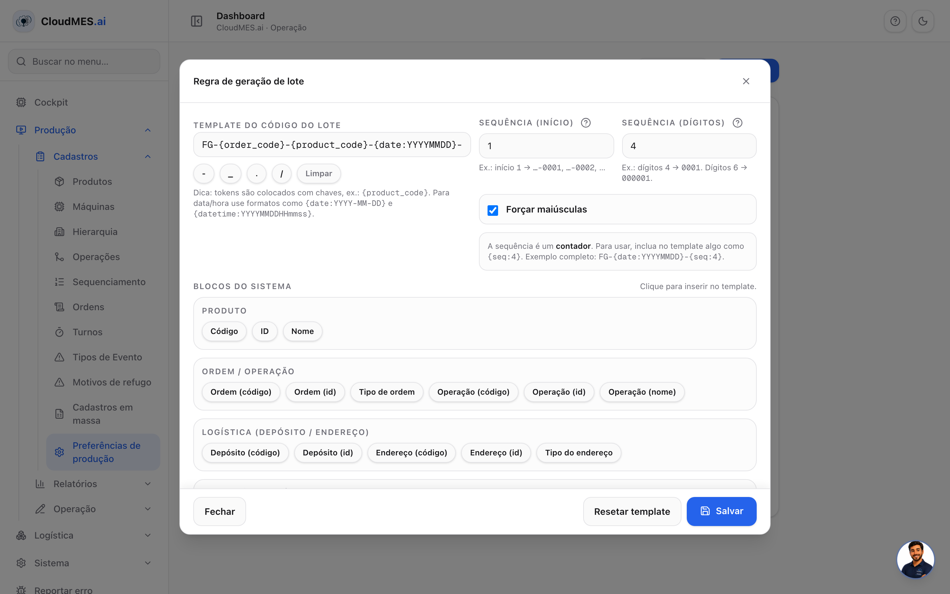The height and width of the screenshot is (594, 950).
Task: Click help icon next to Sequência (início)
Action: coord(586,123)
